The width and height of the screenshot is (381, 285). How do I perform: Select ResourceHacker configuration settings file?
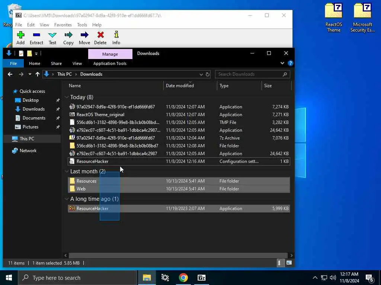coord(179,161)
